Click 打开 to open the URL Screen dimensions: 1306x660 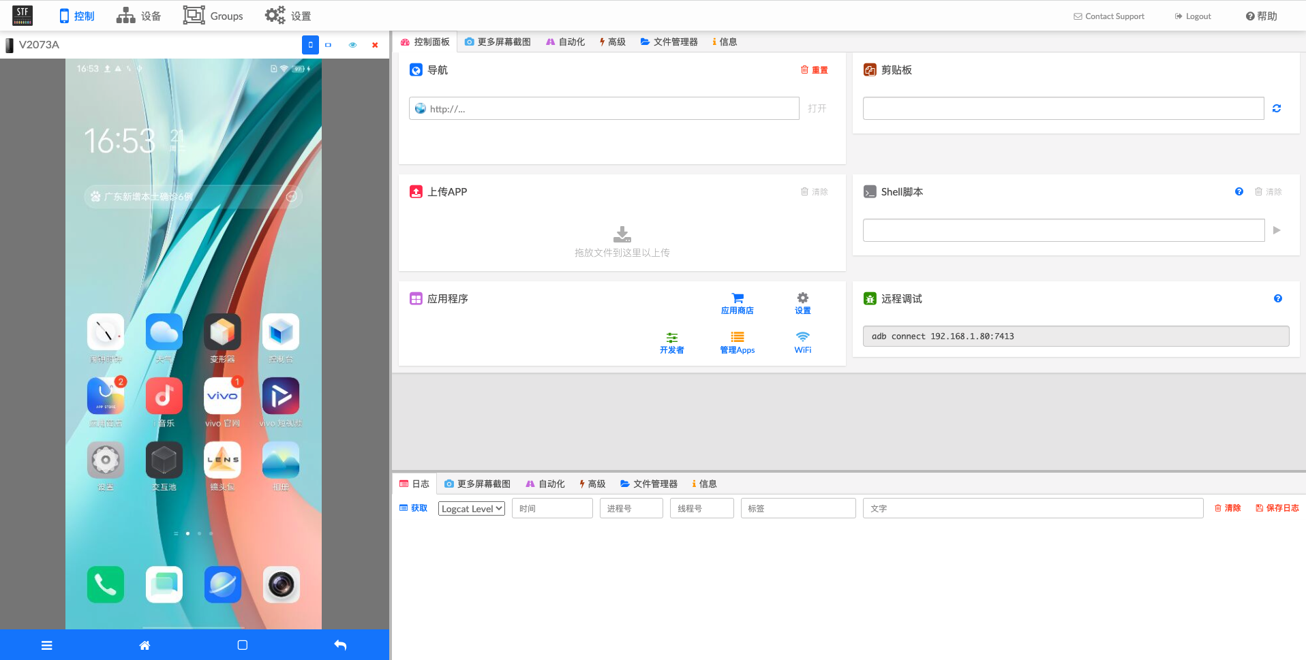pyautogui.click(x=817, y=109)
